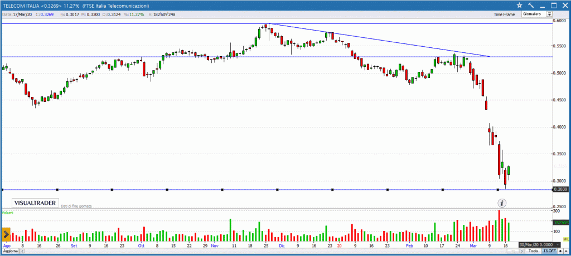The height and width of the screenshot is (256, 571).
Task: Click the round info icon on chart
Action: point(502,203)
